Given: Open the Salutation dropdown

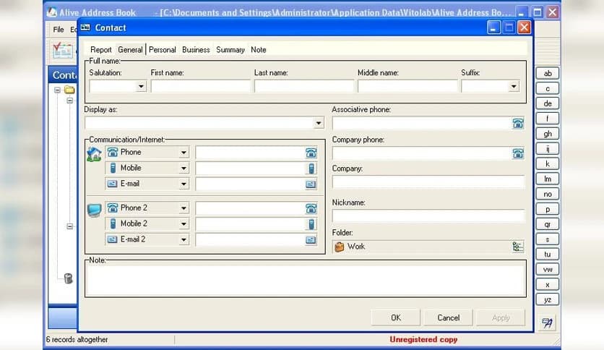Looking at the screenshot, I should click(141, 86).
